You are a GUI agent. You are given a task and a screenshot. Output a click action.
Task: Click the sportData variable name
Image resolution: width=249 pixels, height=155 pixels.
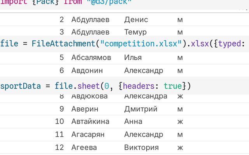coord(20,86)
